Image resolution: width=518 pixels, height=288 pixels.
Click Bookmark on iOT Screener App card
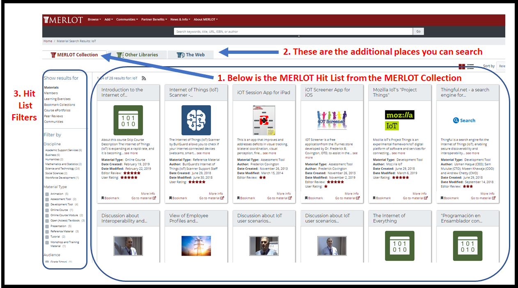[314, 198]
